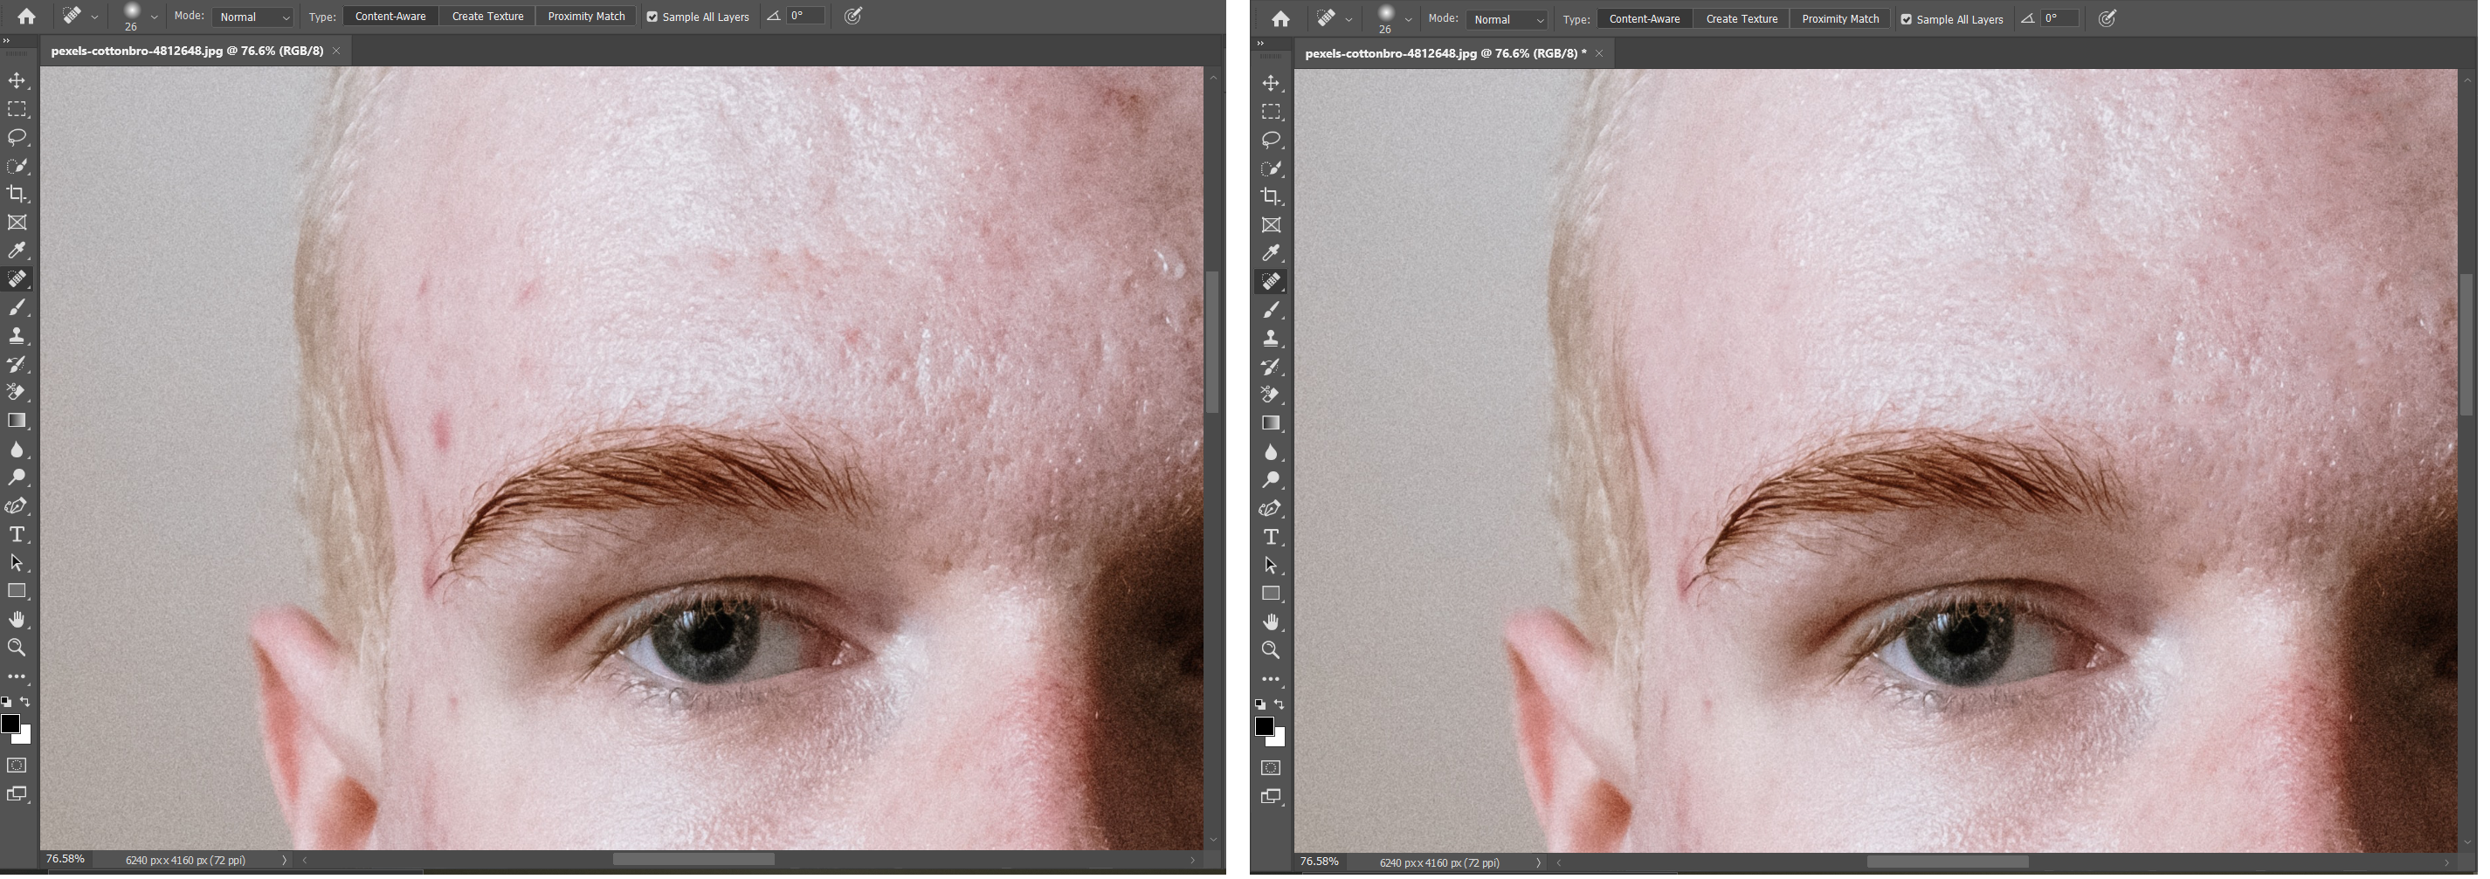
Task: Toggle Quick Mask mode in right window
Action: point(1271,768)
